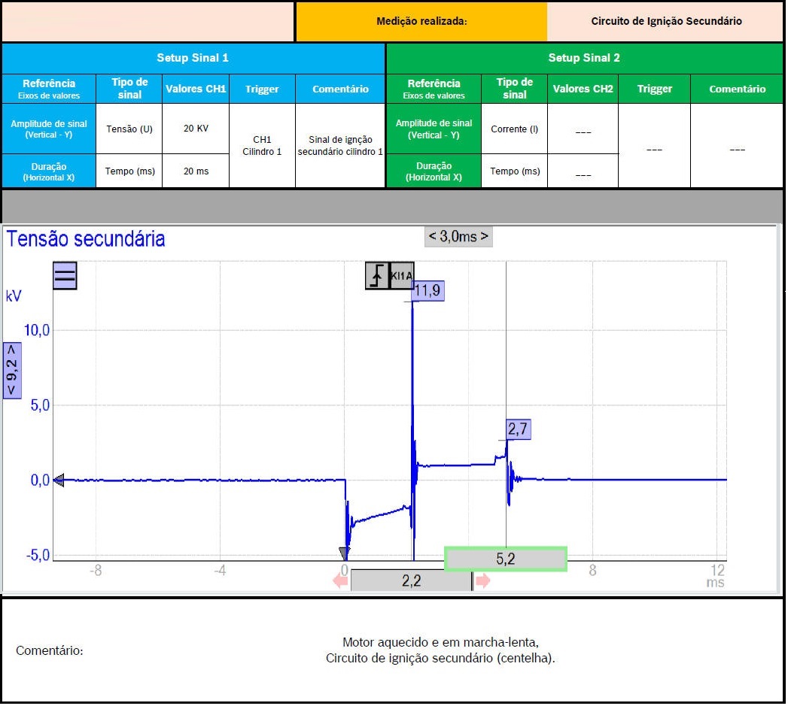Click the Circuito de Ignição Secundário cell
This screenshot has width=788, height=709.
click(665, 21)
